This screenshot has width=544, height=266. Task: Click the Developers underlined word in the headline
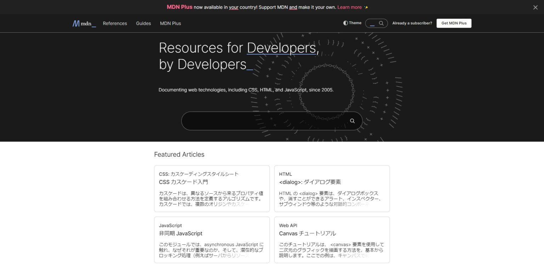[x=281, y=48]
